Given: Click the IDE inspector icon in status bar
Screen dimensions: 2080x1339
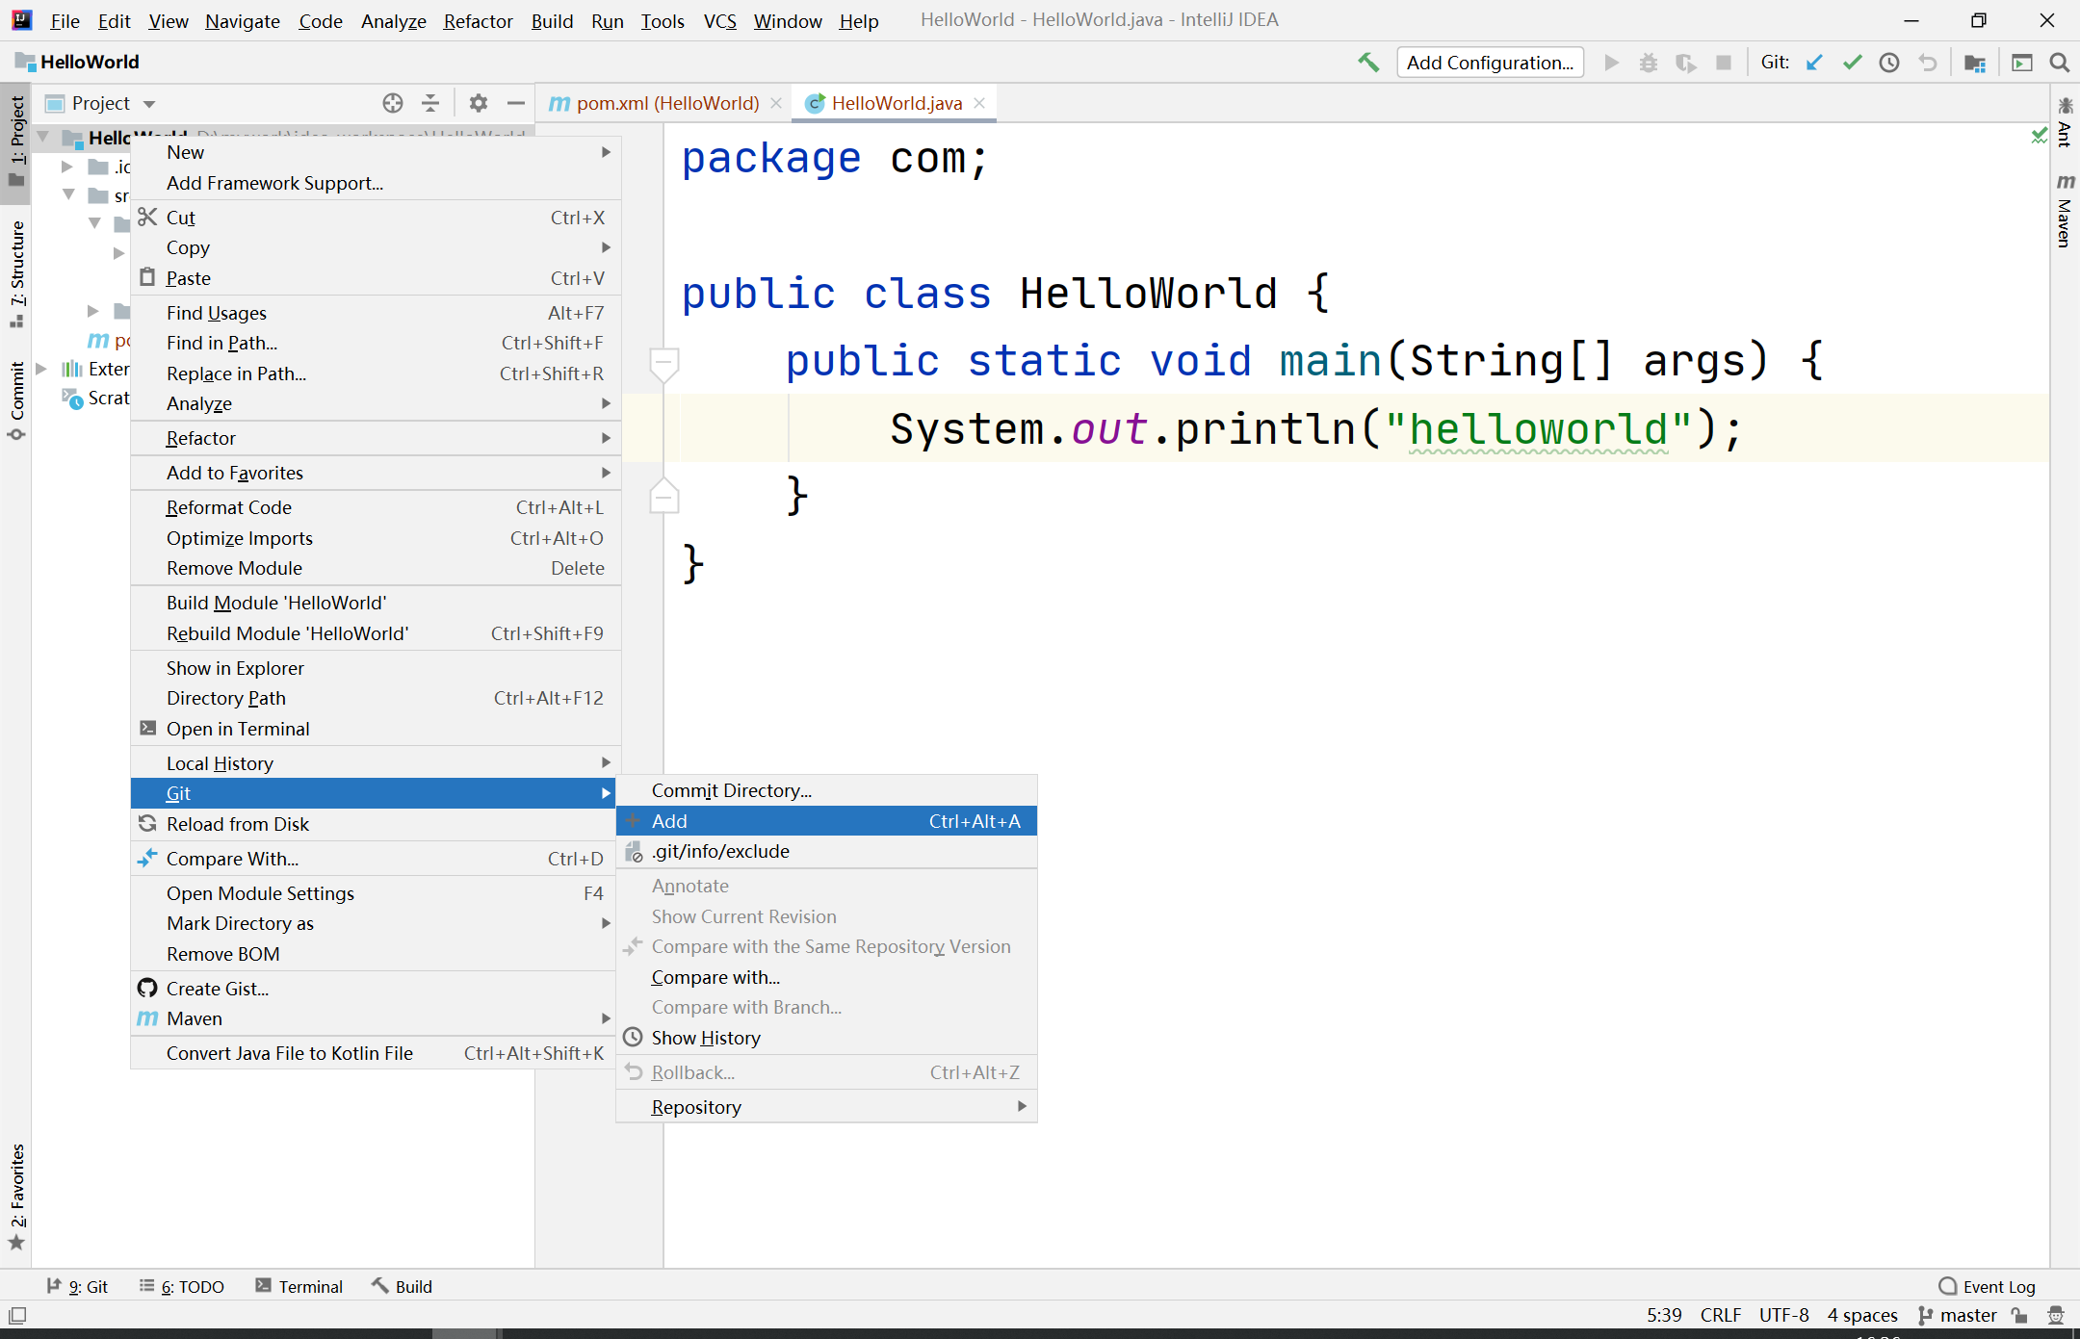Looking at the screenshot, I should pos(2056,1315).
